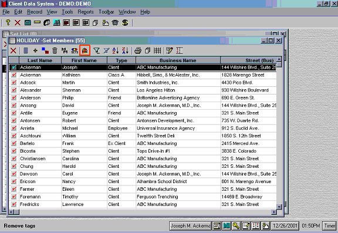Viewport: 338px width, 233px height.
Task: Click the copy pages icon in window toolbar
Action: 148,50
